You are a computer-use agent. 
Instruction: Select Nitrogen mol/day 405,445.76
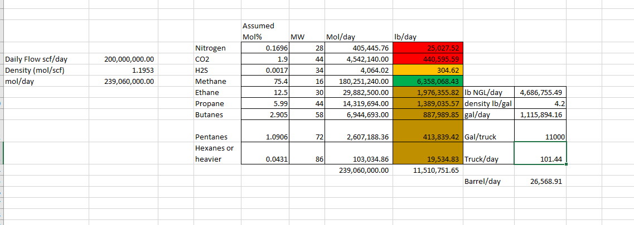(359, 48)
